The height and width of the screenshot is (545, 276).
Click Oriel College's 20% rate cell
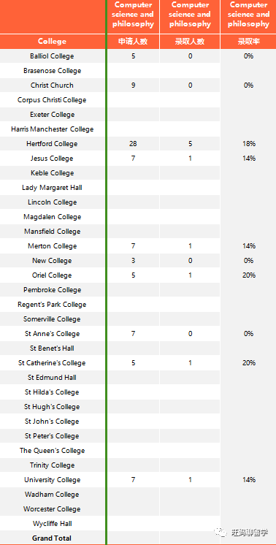(248, 275)
